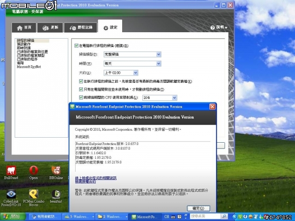Switch to the 更新 tab
This screenshot has height=221, width=295.
(x=50, y=28)
